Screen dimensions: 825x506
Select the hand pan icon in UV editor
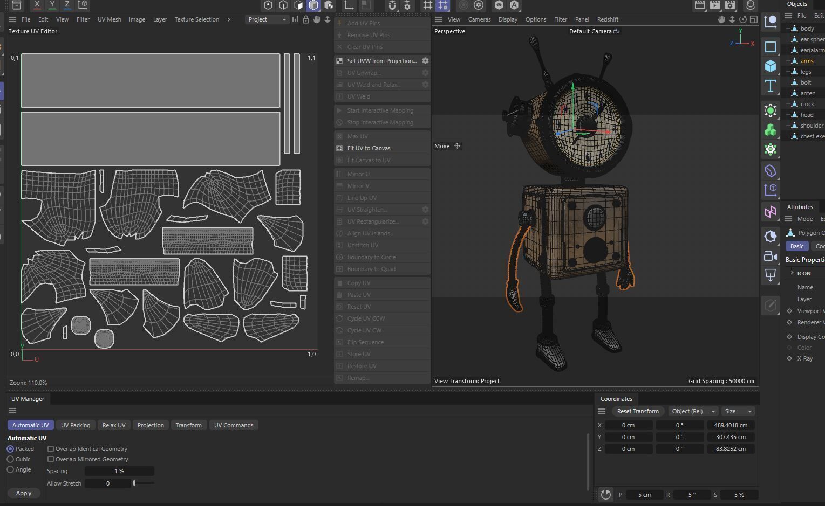tap(317, 19)
